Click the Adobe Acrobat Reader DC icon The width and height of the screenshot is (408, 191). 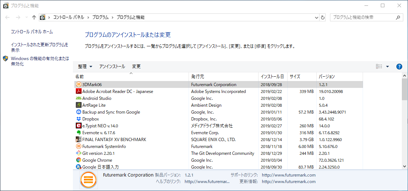point(79,92)
